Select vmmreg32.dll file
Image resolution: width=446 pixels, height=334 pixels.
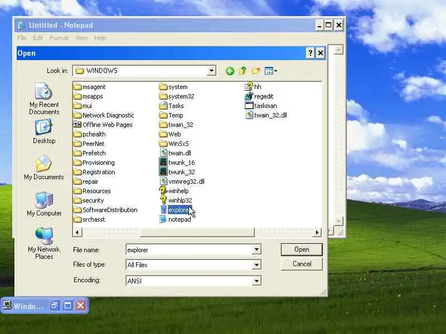(182, 181)
